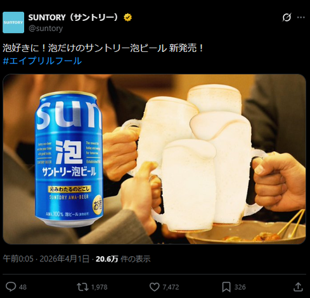Screen dimensions: 310x298
Task: Click the post text 泡好きに！泡だけの…
Action: click(x=103, y=48)
